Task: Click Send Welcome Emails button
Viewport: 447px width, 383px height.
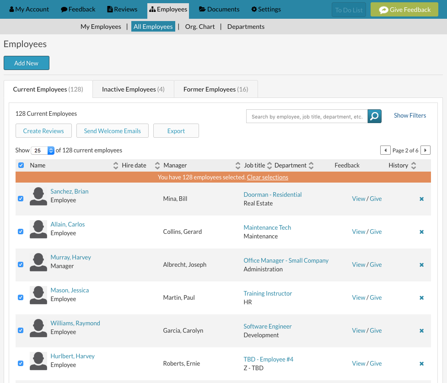Action: 112,131
